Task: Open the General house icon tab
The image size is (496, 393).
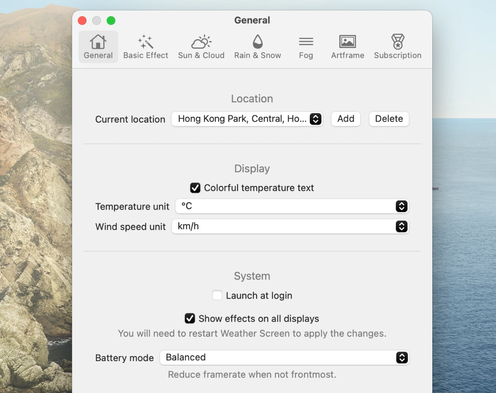Action: (98, 42)
